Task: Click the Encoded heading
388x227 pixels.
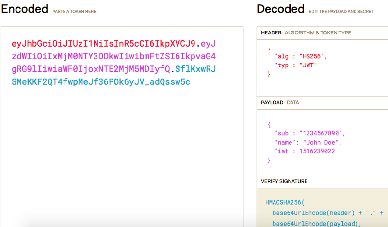Action: [x=25, y=9]
